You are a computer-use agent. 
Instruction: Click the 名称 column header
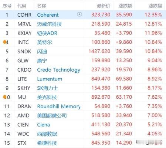[x=41, y=6]
